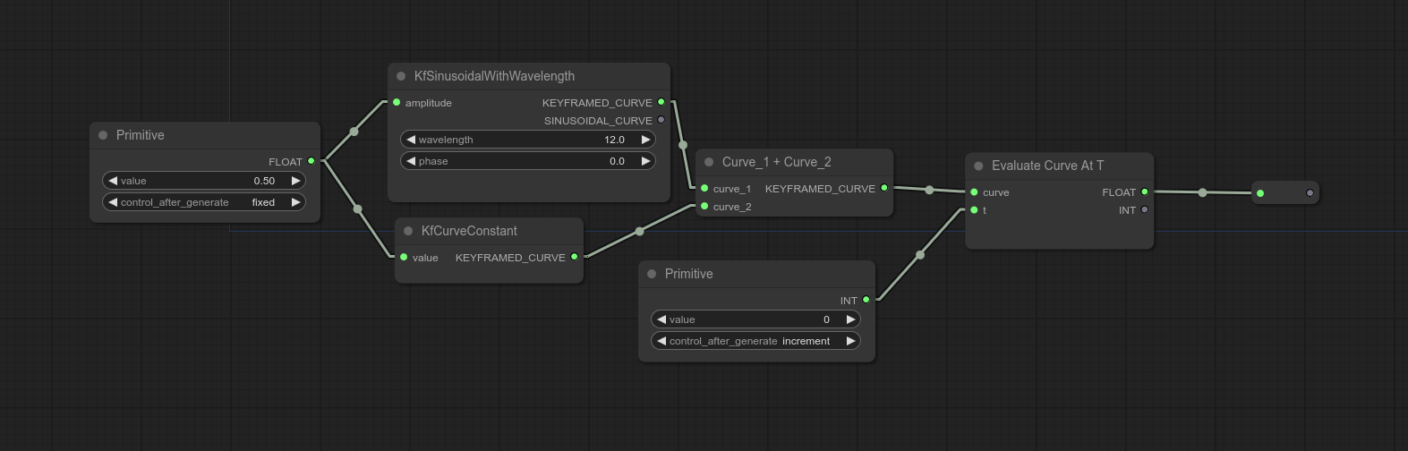
Task: Collapse the INT Primitive node via its title dot
Action: [x=652, y=274]
